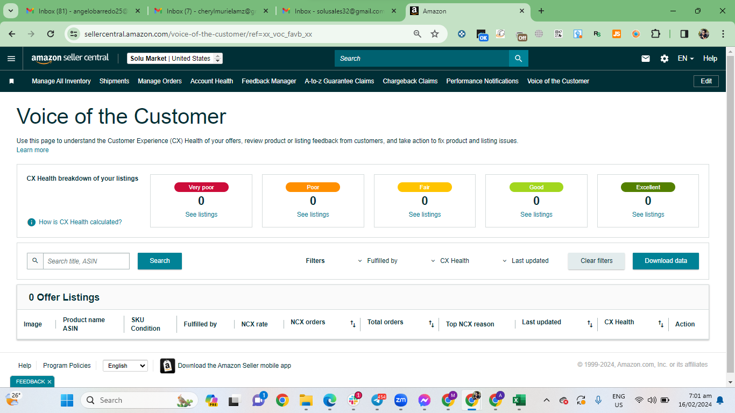Click the search magnifier button in header
The height and width of the screenshot is (413, 735).
518,59
